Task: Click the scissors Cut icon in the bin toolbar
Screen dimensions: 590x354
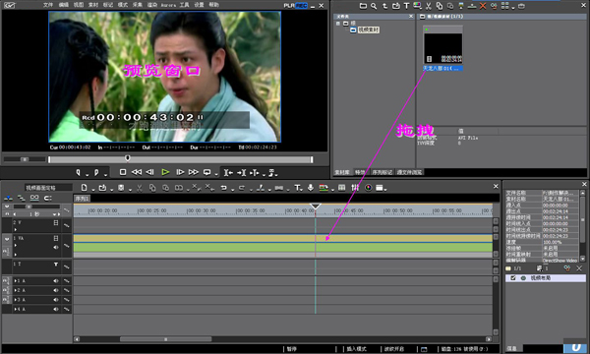Action: [x=428, y=6]
